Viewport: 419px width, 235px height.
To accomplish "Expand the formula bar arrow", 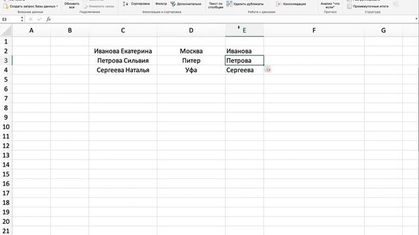I will click(x=416, y=19).
